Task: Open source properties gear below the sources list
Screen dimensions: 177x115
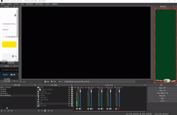Action: pyautogui.click(x=45, y=111)
